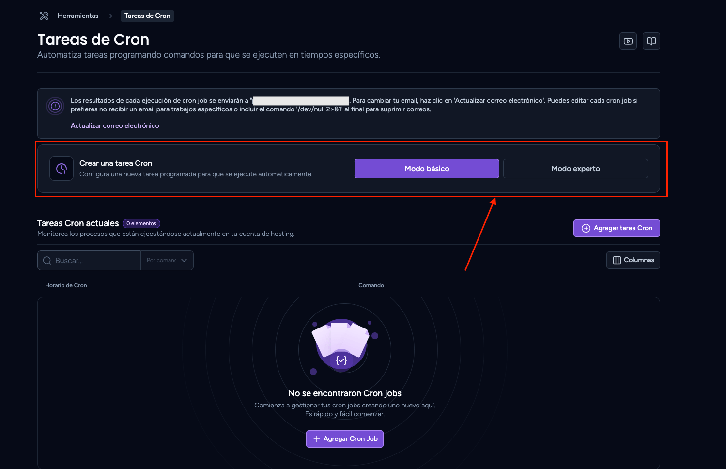Viewport: 726px width, 469px height.
Task: Open the Columnas column selector
Action: click(633, 260)
